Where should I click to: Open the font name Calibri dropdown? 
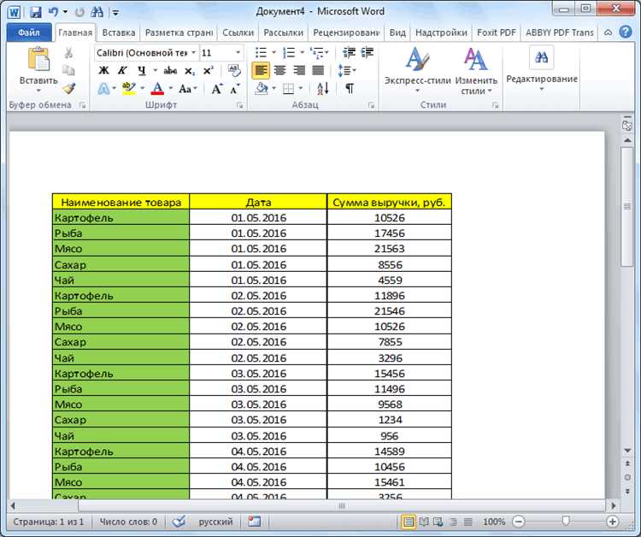(193, 53)
